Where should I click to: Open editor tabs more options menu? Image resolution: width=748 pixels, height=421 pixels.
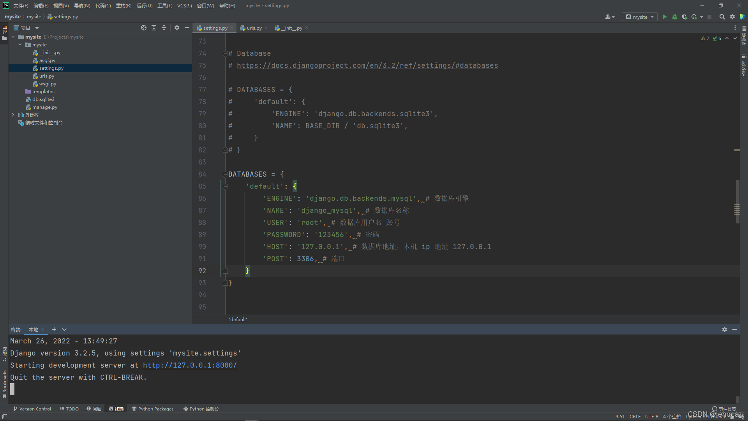point(735,28)
